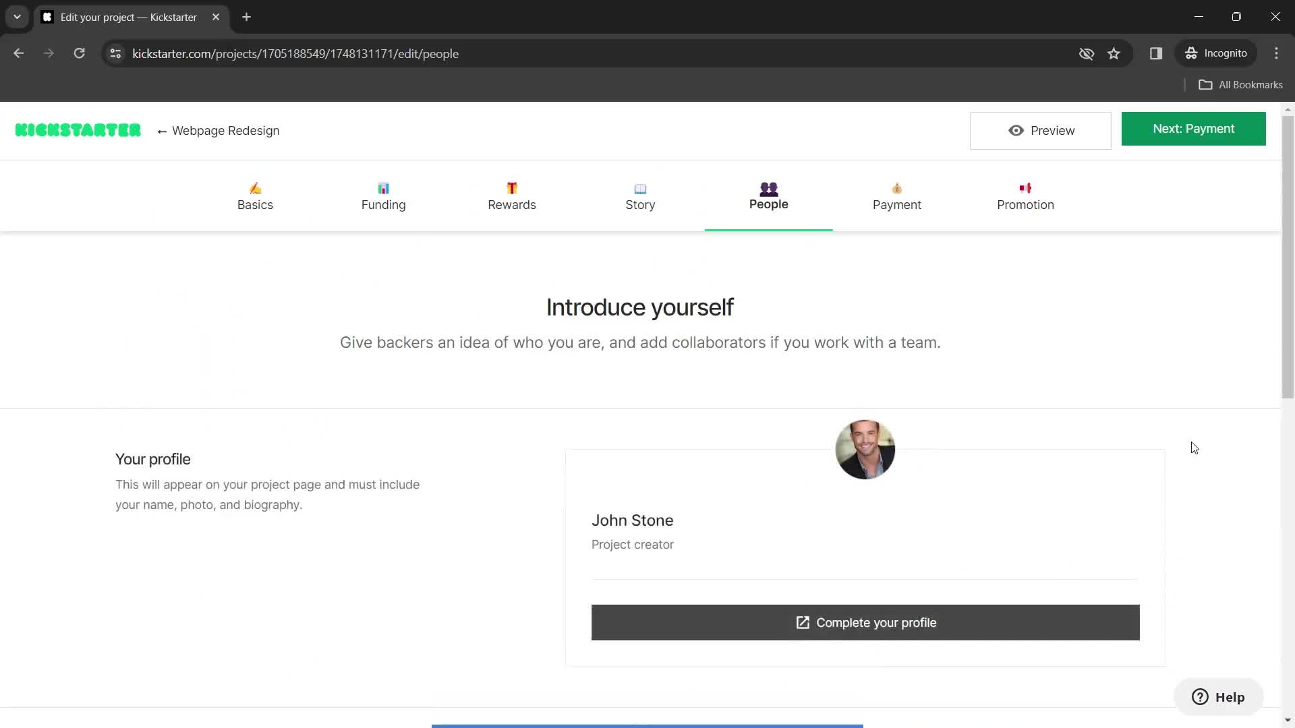Click the Kickstarter home logo

(x=78, y=130)
